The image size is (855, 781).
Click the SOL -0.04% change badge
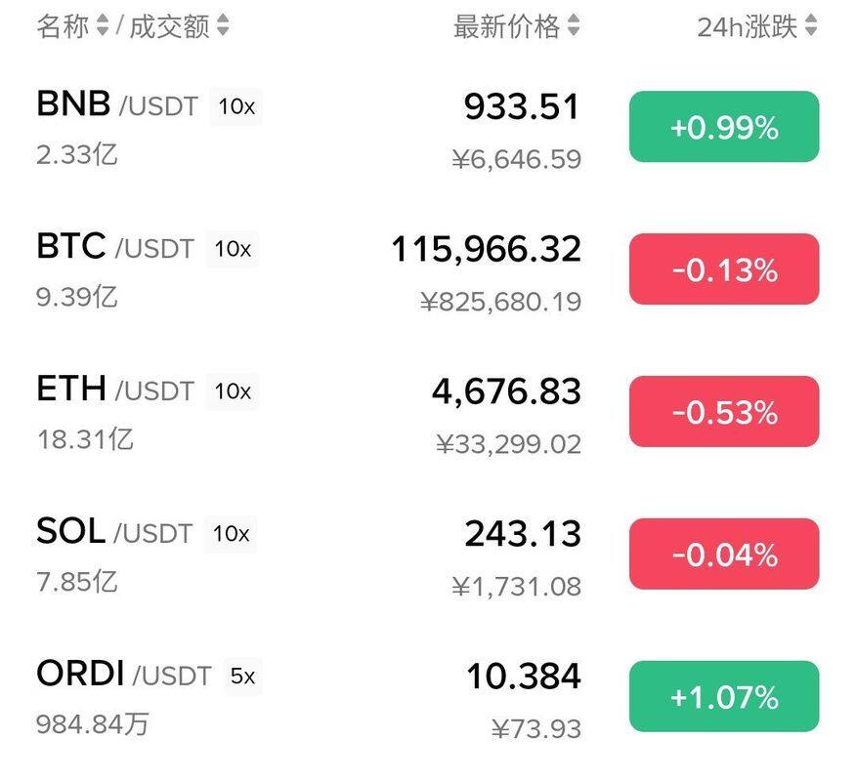pos(724,554)
